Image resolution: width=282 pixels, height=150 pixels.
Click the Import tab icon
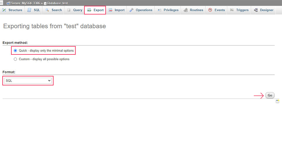point(110,10)
